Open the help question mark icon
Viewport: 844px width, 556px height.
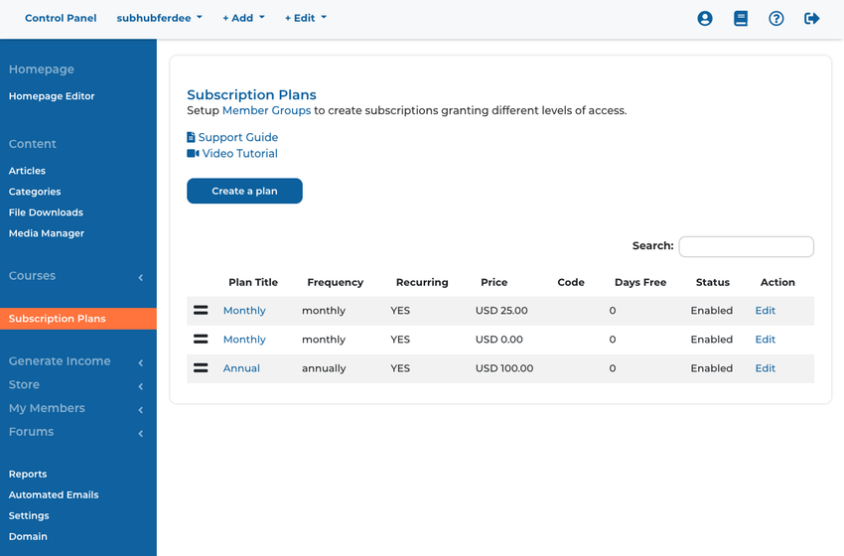click(776, 18)
